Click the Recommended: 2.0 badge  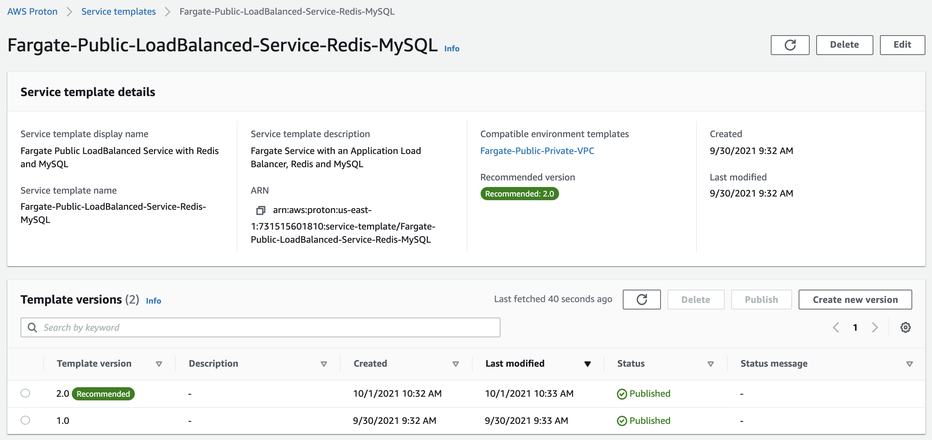tap(519, 194)
